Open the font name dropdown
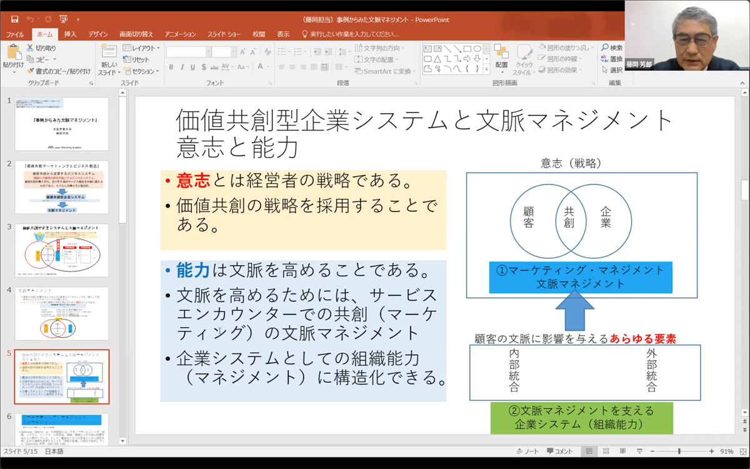 (x=208, y=52)
